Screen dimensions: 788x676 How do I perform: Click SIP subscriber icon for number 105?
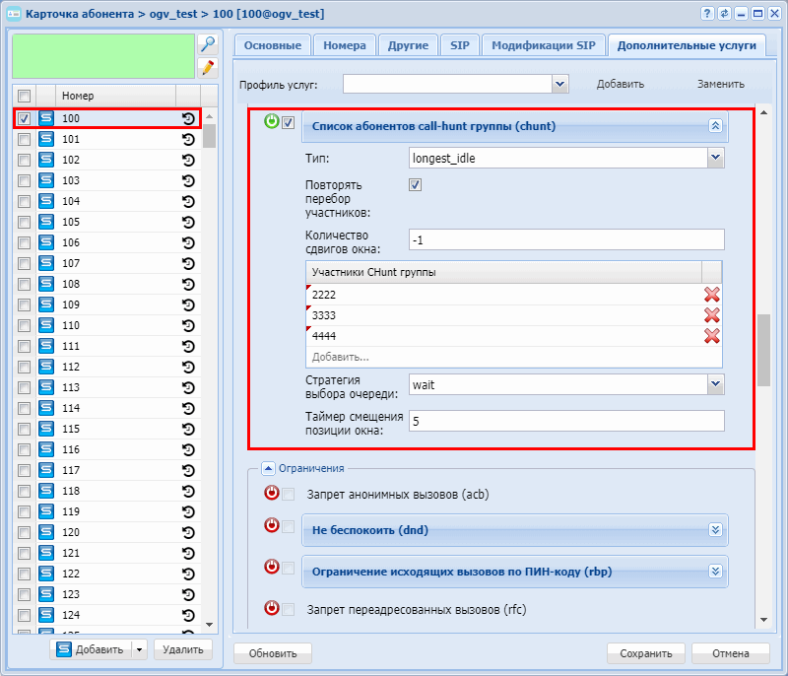coord(46,222)
